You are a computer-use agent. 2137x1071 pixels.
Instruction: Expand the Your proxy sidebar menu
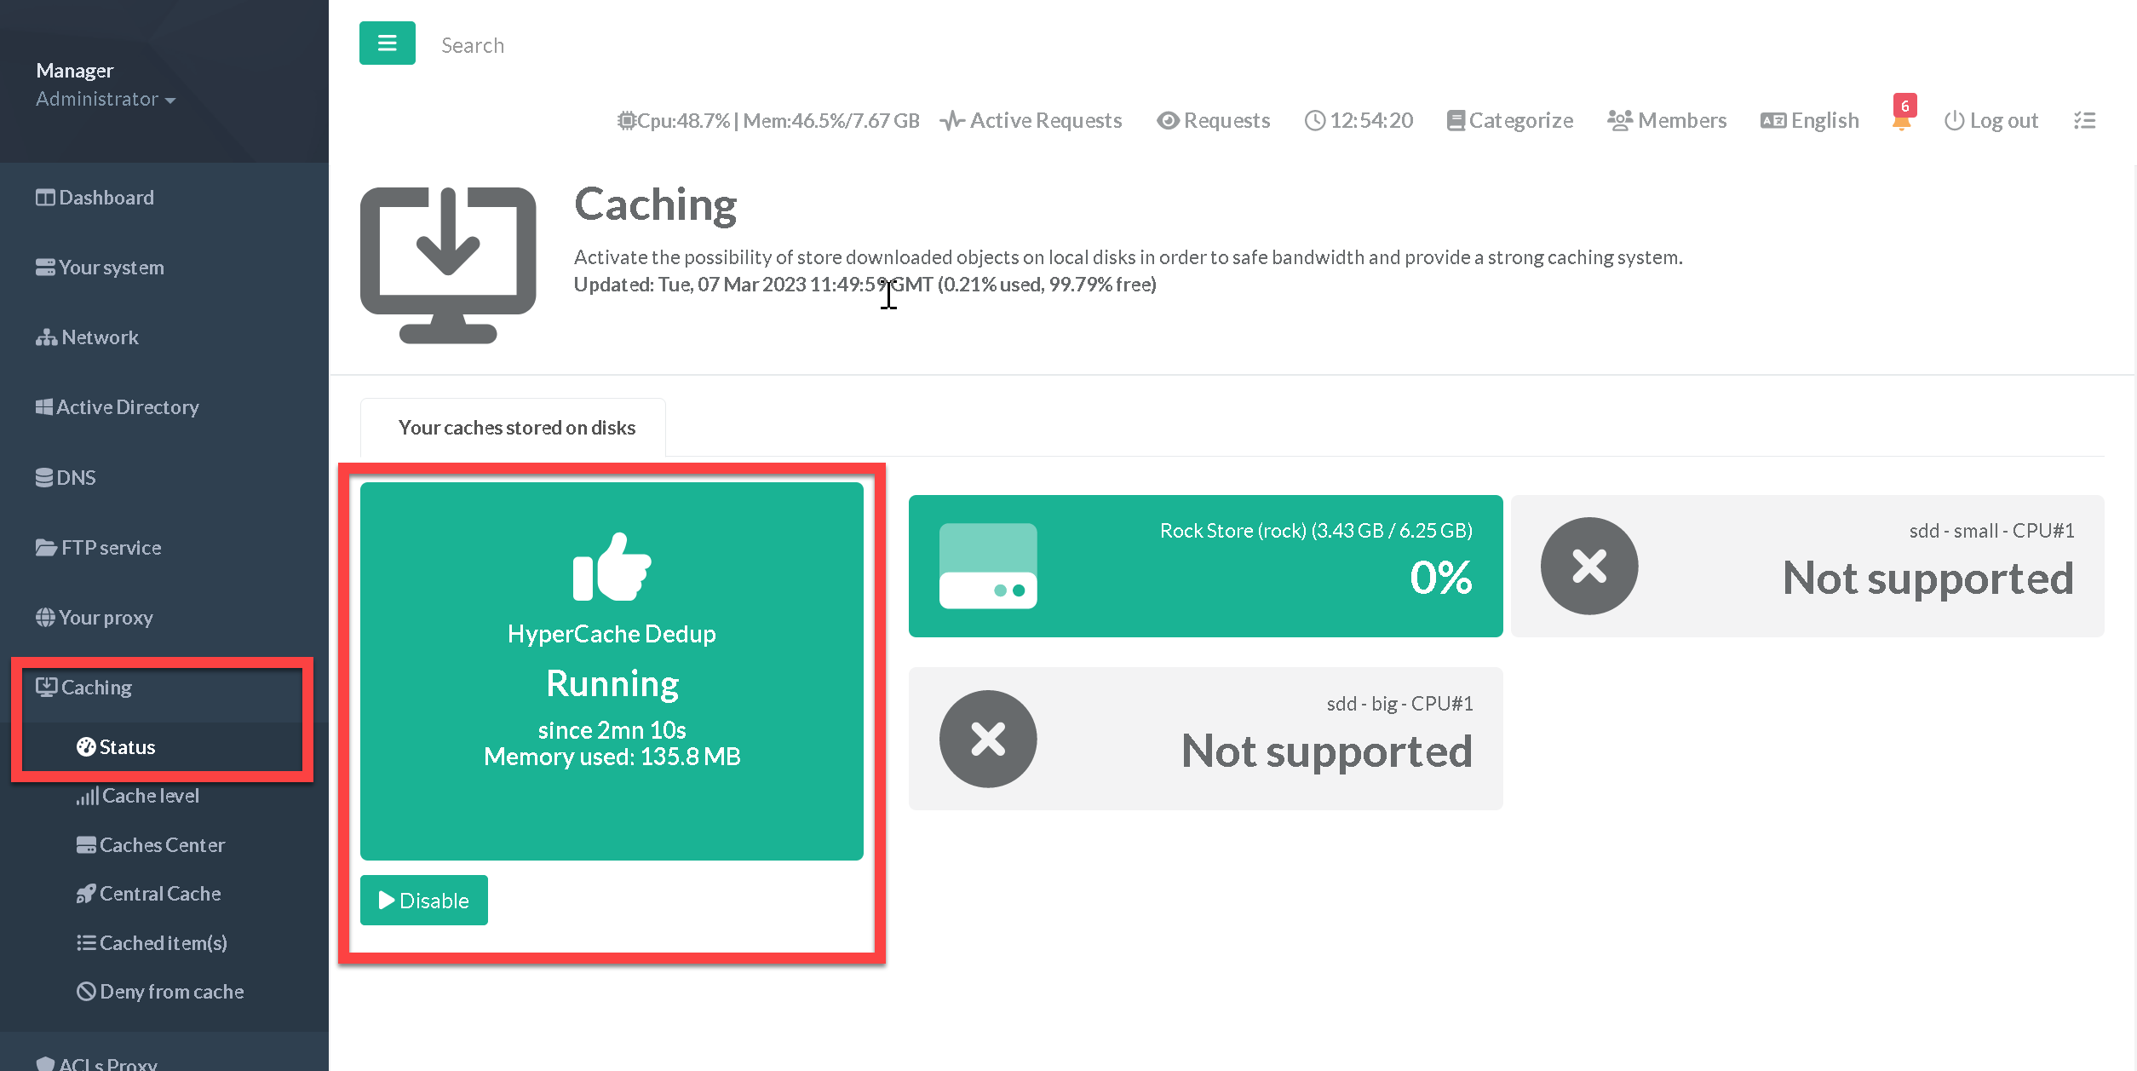[x=106, y=618]
